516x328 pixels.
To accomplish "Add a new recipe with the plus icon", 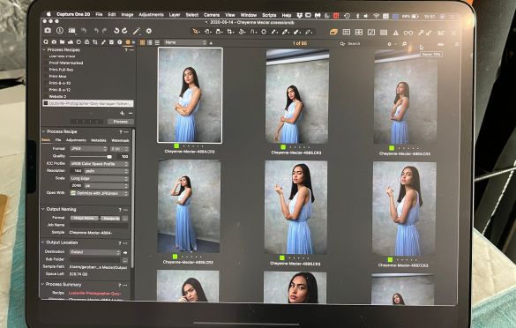I will coord(122,113).
